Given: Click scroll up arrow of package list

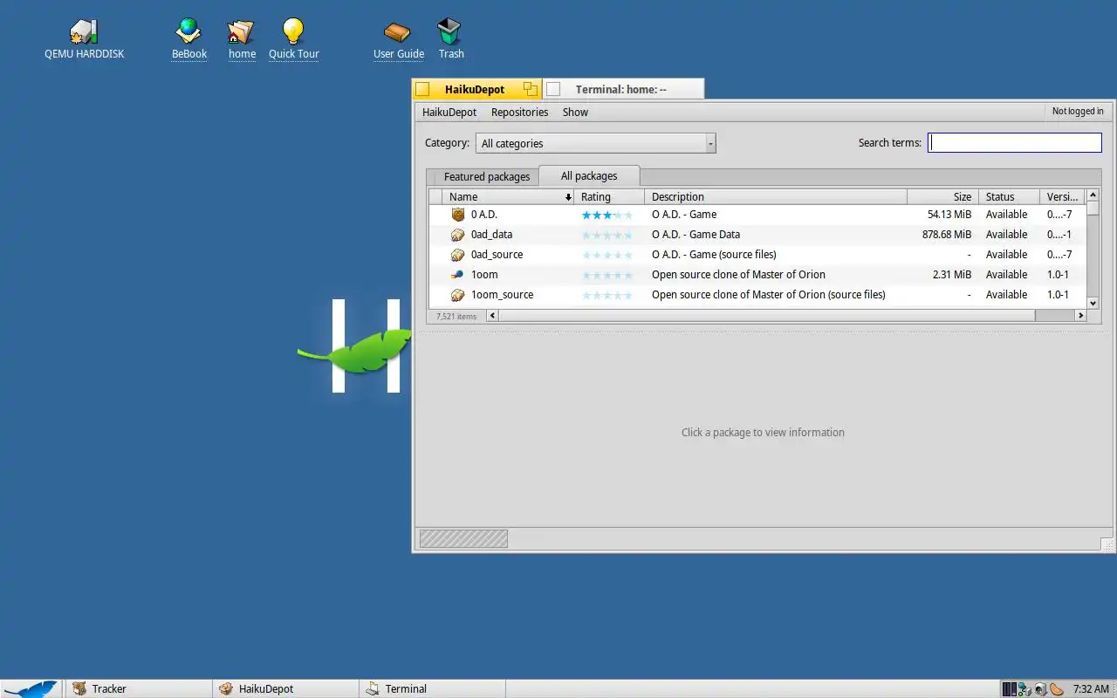Looking at the screenshot, I should [1093, 195].
